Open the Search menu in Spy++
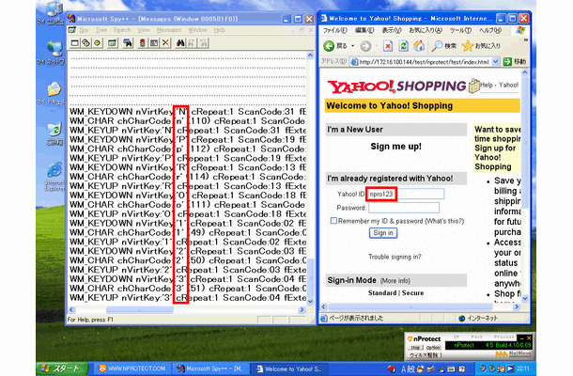This screenshot has height=376, width=573. [122, 30]
